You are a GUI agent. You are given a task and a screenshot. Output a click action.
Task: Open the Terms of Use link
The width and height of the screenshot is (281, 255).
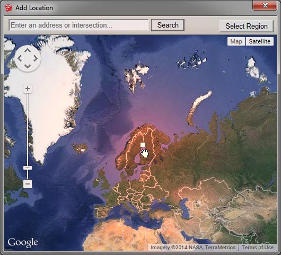pos(258,247)
